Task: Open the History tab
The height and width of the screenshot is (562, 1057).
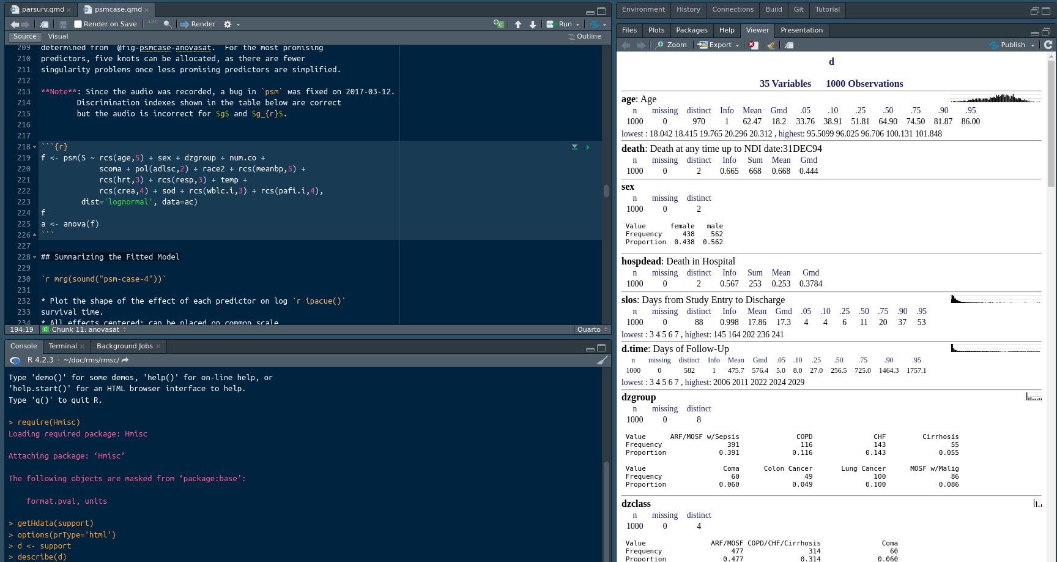Action: [x=688, y=10]
